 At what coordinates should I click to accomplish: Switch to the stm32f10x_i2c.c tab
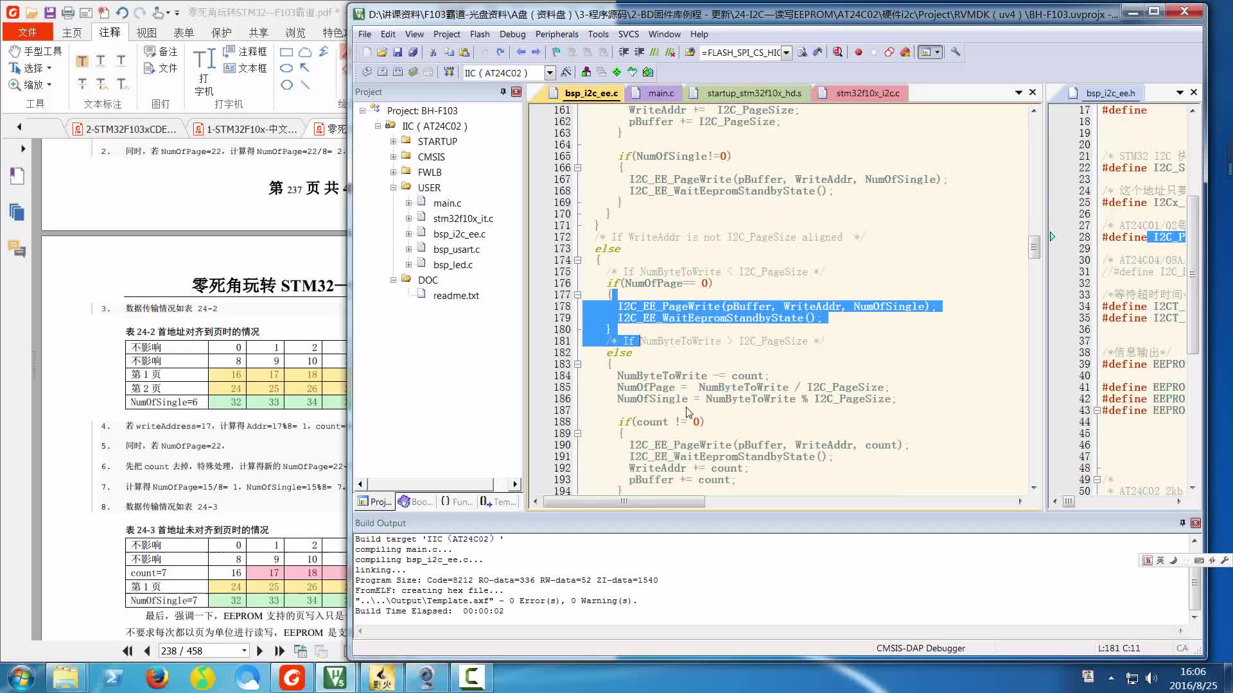pyautogui.click(x=860, y=93)
